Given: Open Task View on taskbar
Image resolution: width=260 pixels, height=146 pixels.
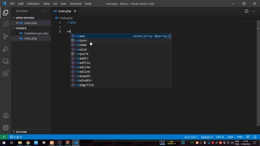Looking at the screenshot, I should point(12,143).
